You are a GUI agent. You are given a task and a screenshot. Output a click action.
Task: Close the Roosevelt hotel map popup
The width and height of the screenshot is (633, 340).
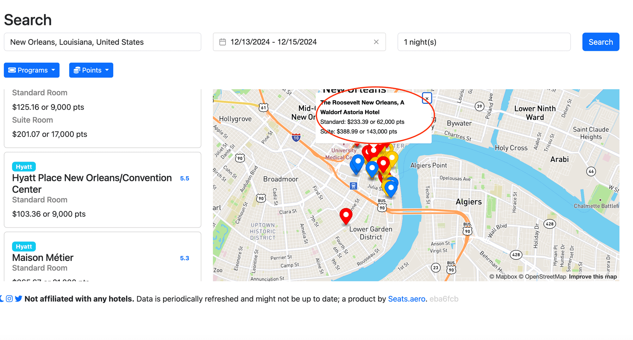(x=427, y=98)
